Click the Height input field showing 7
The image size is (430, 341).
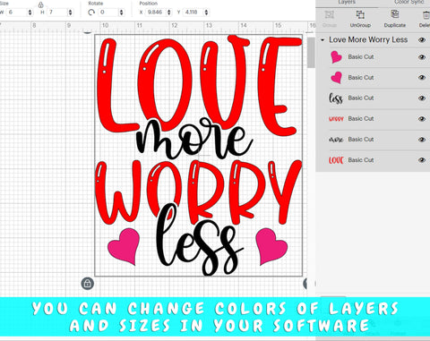(x=57, y=13)
